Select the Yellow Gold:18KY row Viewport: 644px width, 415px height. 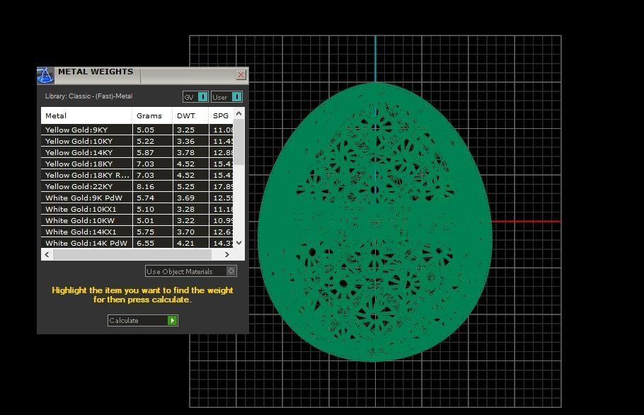tap(137, 164)
